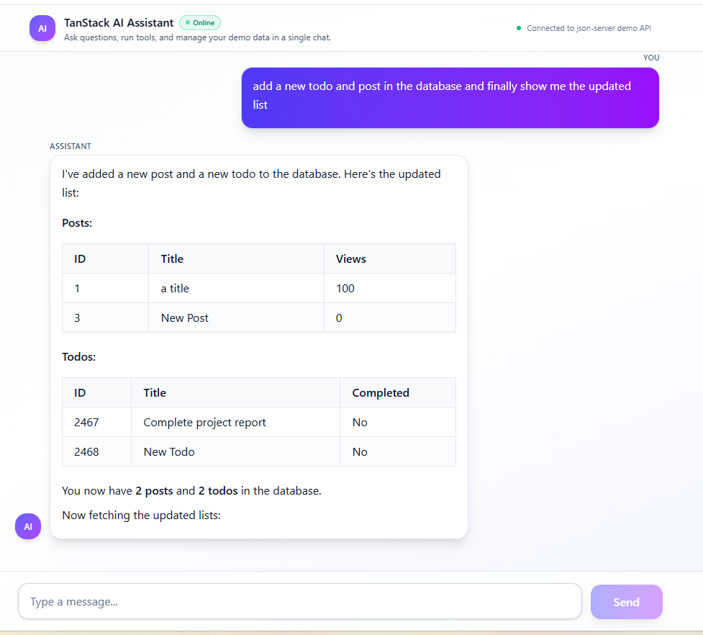Click the green connection indicator dot
The image size is (703, 635).
(518, 28)
